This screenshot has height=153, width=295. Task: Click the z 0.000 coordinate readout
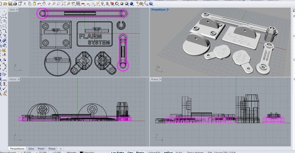57,152
